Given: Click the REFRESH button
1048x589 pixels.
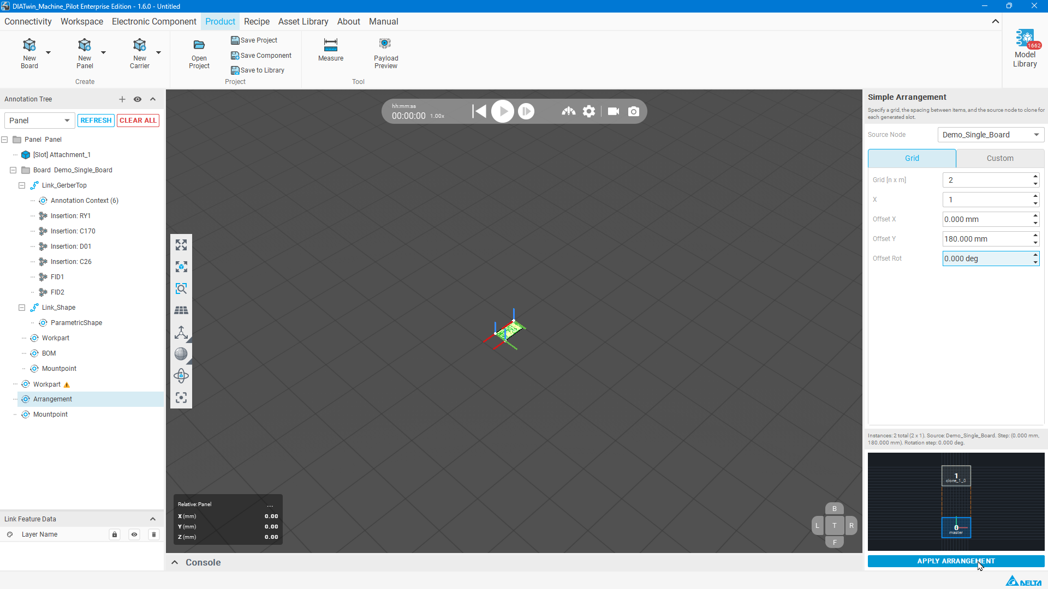Looking at the screenshot, I should point(96,121).
